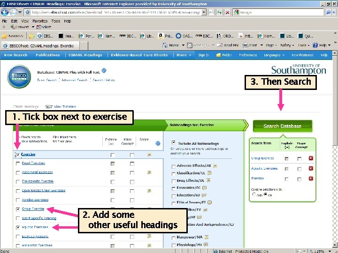Open the View menu
Image resolution: width=338 pixels, height=253 pixels.
click(x=25, y=21)
